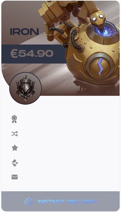Tap the blue essence diamond icon
This screenshot has height=212, width=121.
(x=15, y=163)
